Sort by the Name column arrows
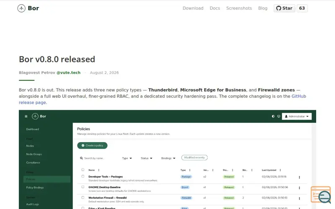Viewport: 335px width, 209px height. [99, 170]
